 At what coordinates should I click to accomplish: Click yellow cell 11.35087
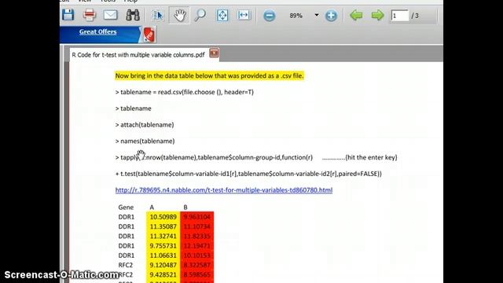point(163,226)
